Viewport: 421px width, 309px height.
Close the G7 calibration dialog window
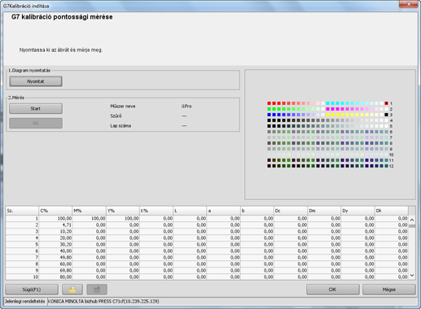pyautogui.click(x=409, y=4)
